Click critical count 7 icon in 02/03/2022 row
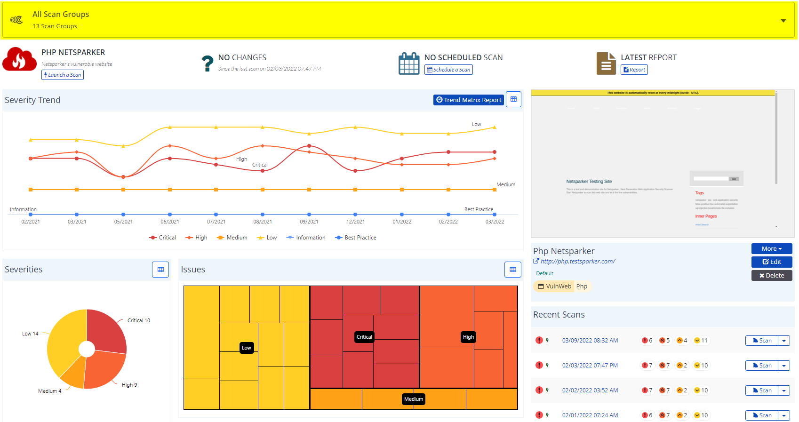The height and width of the screenshot is (422, 799). (645, 366)
